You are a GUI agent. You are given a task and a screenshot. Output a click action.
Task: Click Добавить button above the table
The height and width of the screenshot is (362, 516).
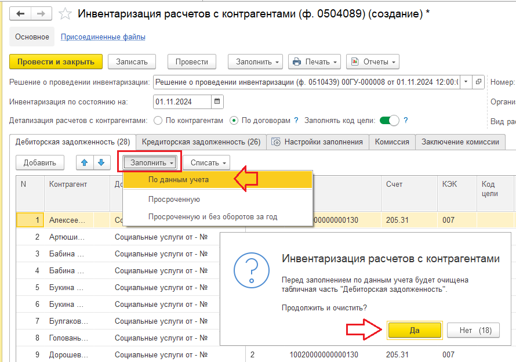pos(40,162)
